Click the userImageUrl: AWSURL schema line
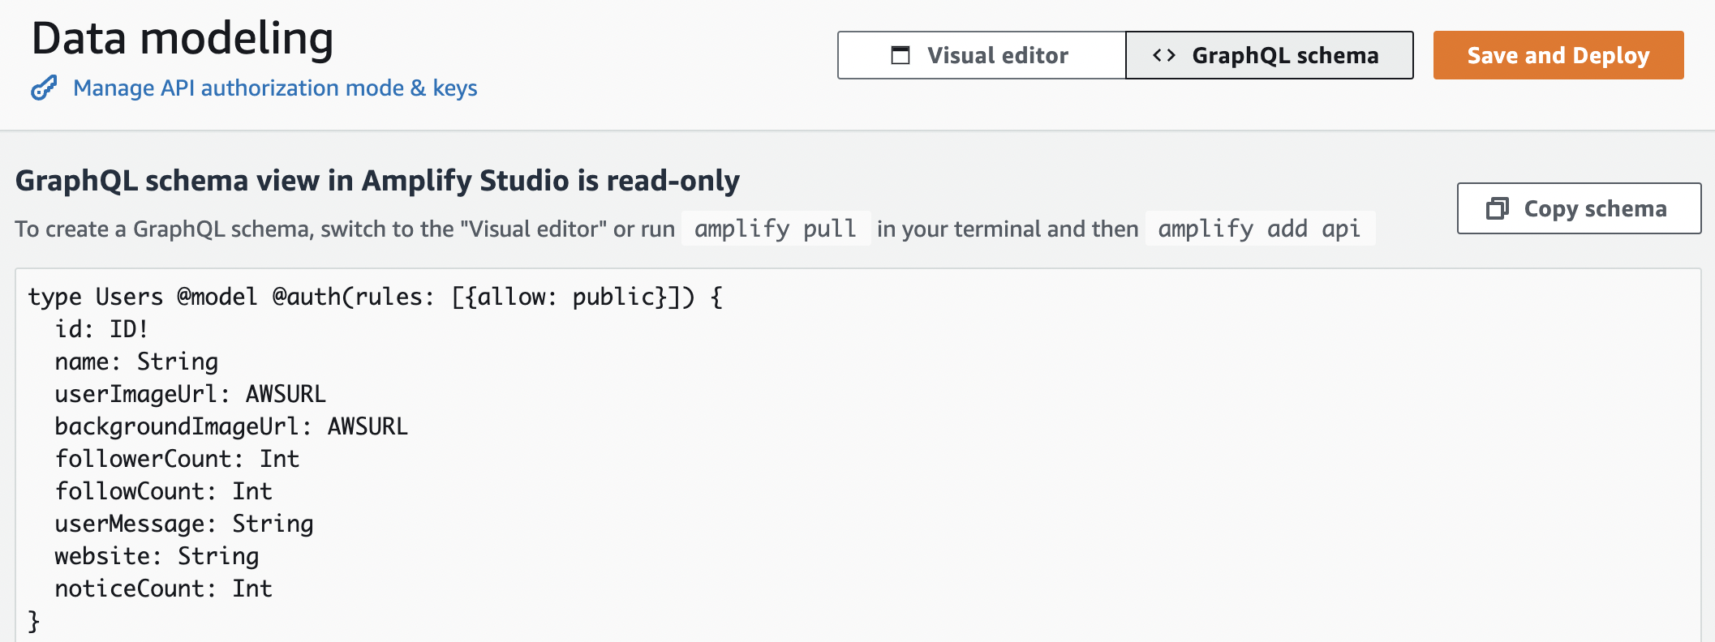Image resolution: width=1715 pixels, height=642 pixels. point(190,394)
